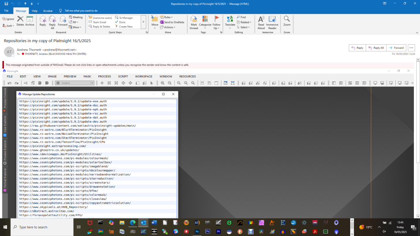Open the Move to folder dropdown

pos(155,22)
